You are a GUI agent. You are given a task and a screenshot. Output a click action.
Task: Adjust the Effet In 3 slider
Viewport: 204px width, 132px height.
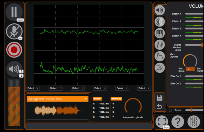pos(194,29)
